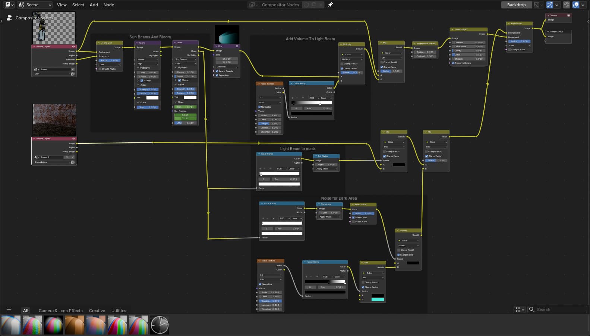Enable Straight Alpha on left Alpha Over node
Image resolution: width=590 pixels, height=336 pixels.
100,69
